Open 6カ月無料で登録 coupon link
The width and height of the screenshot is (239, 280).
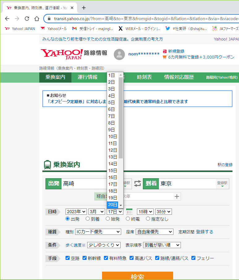click(201, 57)
